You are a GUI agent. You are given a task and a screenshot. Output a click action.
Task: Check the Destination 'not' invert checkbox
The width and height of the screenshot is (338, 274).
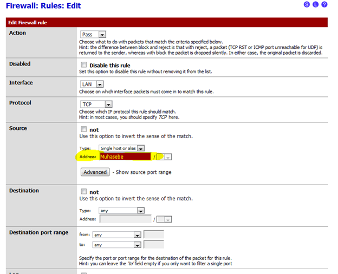tap(83, 192)
